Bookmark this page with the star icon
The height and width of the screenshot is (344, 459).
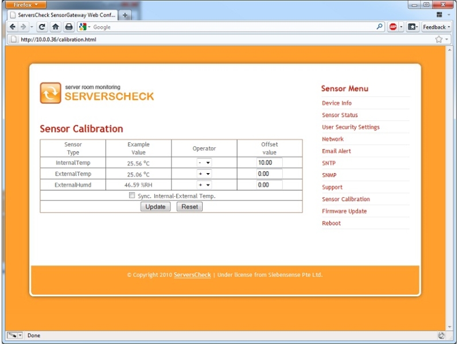(x=438, y=39)
